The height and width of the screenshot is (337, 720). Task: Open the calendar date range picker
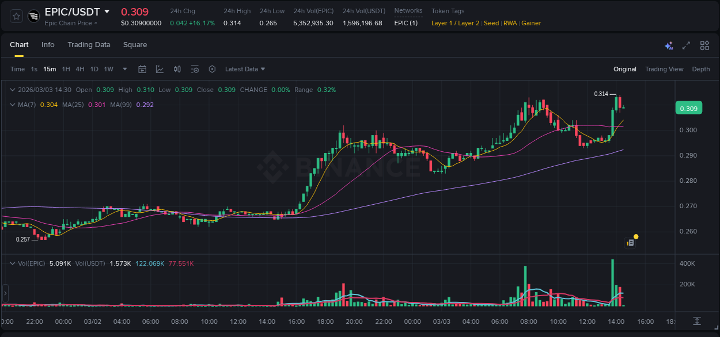[x=142, y=69]
